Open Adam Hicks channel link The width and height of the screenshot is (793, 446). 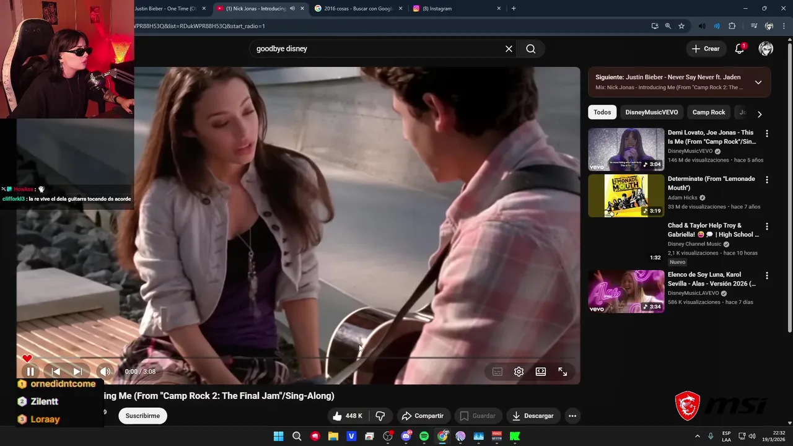(683, 198)
